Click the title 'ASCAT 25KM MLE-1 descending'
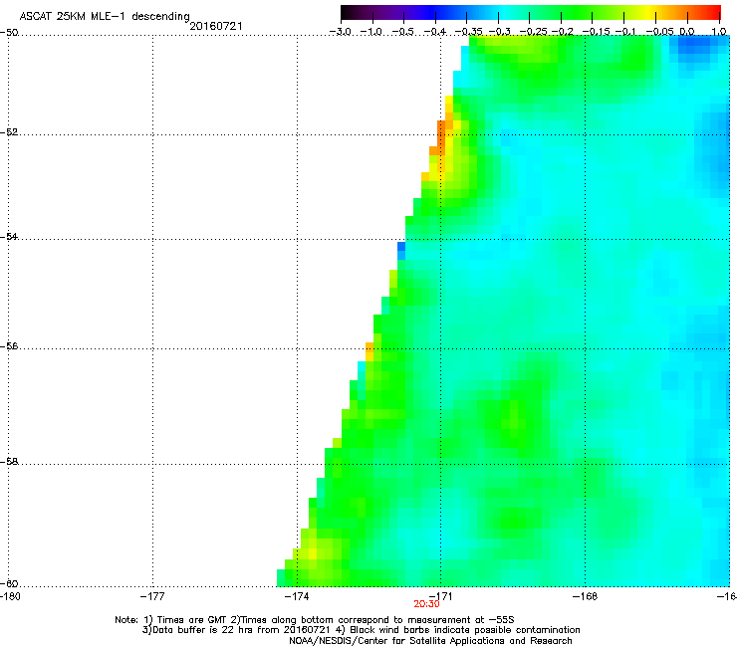Screen dimensions: 737x647 tap(105, 16)
